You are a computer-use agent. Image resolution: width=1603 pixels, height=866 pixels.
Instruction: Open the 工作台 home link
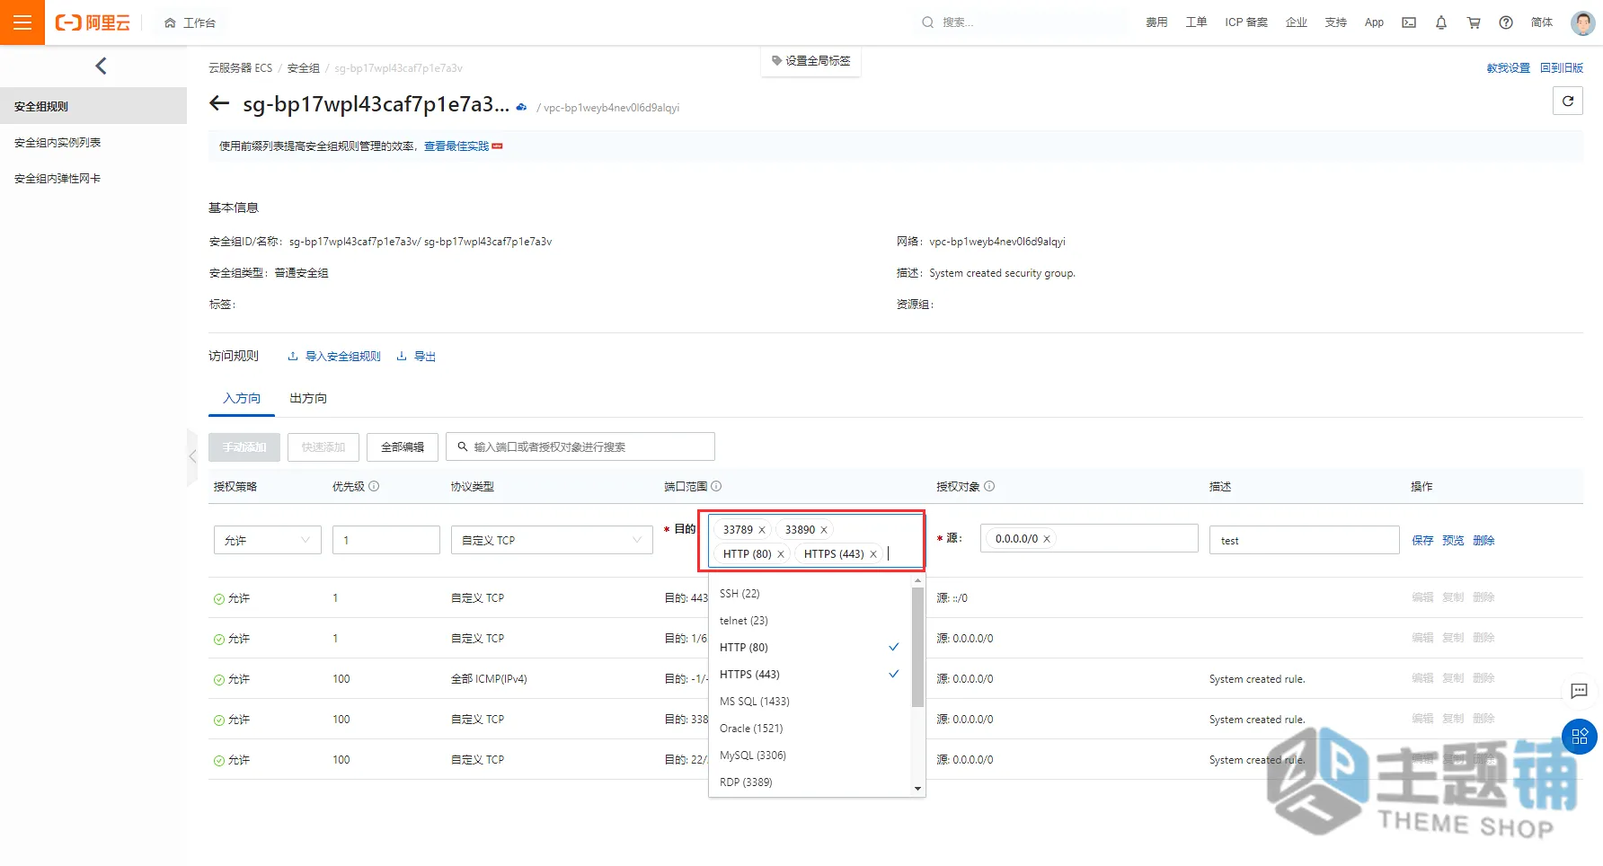(190, 22)
